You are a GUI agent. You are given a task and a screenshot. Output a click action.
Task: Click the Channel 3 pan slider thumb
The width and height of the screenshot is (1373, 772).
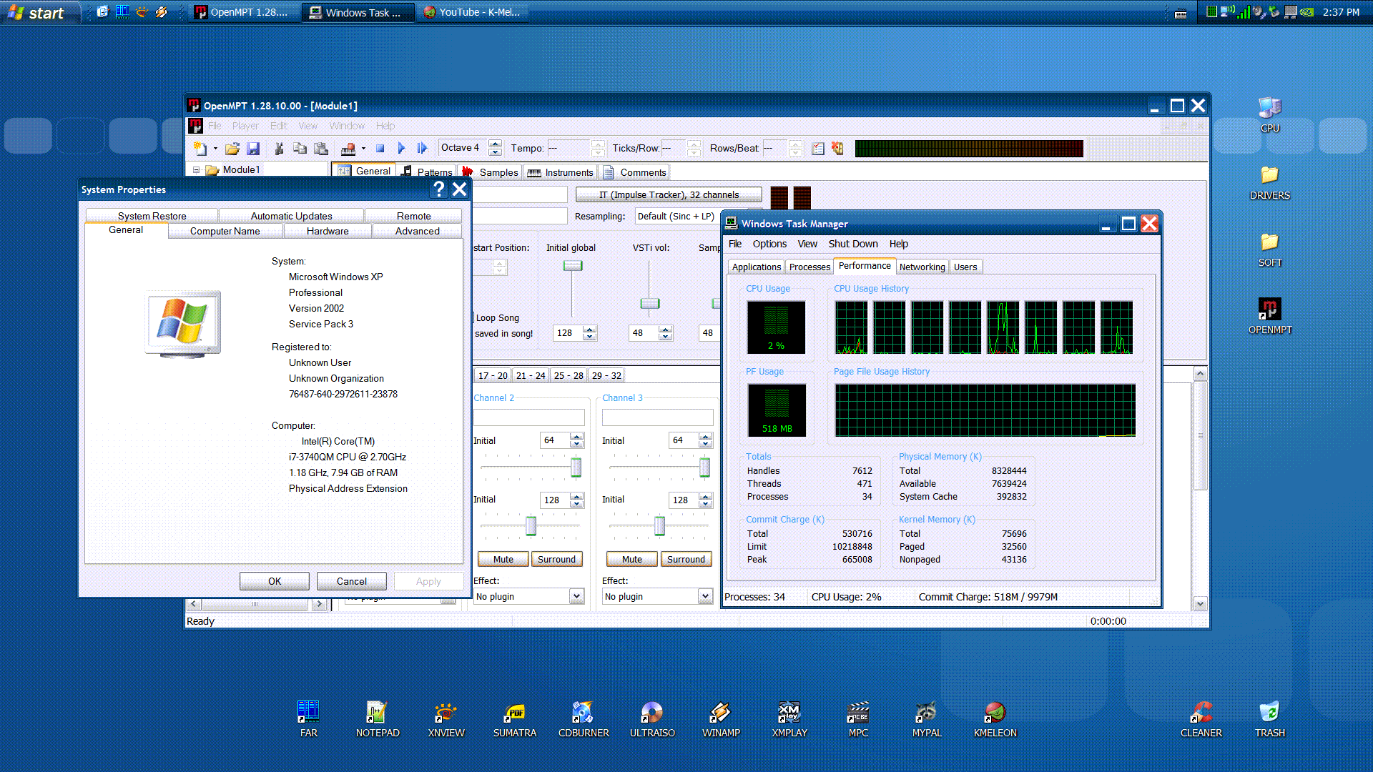pos(659,526)
